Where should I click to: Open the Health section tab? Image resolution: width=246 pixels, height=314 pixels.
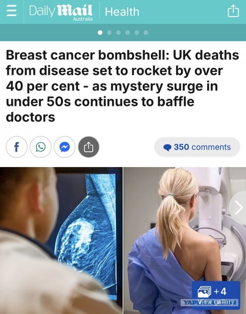point(122,12)
